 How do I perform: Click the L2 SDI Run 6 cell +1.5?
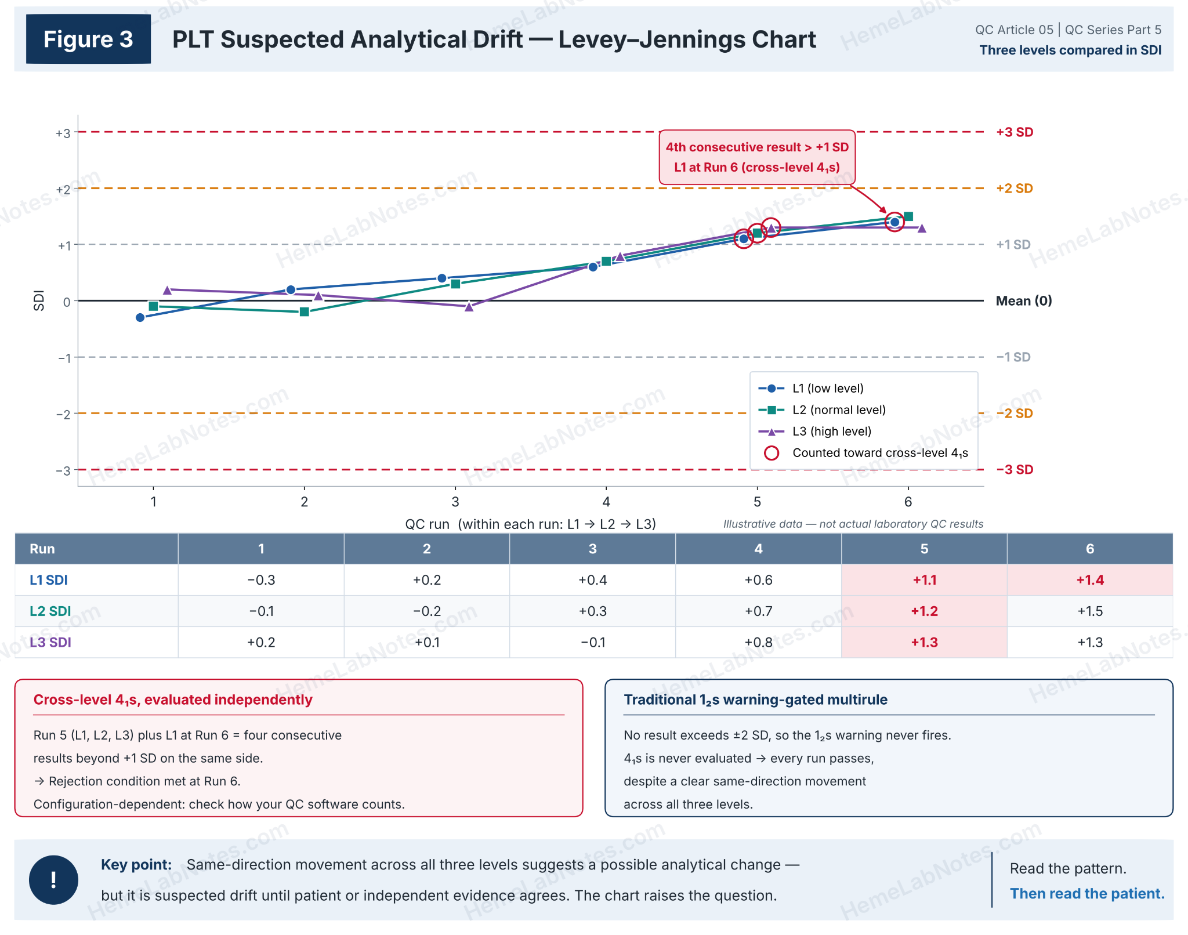(1090, 611)
